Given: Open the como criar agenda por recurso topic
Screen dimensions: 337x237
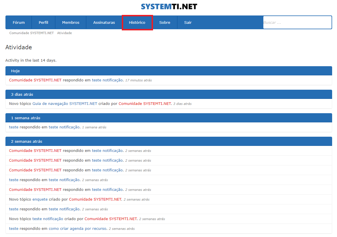Looking at the screenshot, I should tap(78, 228).
